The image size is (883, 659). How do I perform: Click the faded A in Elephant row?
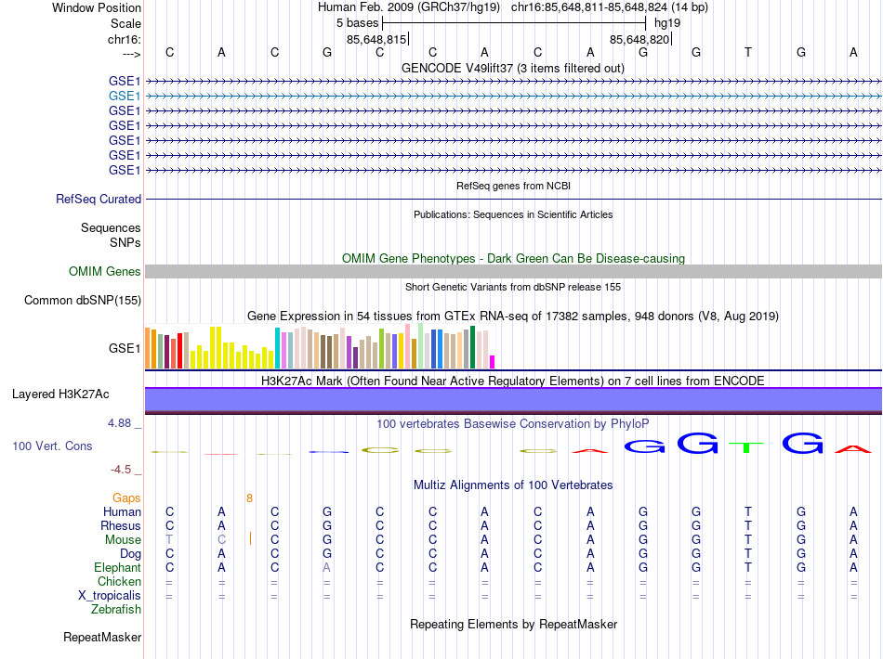(x=326, y=568)
